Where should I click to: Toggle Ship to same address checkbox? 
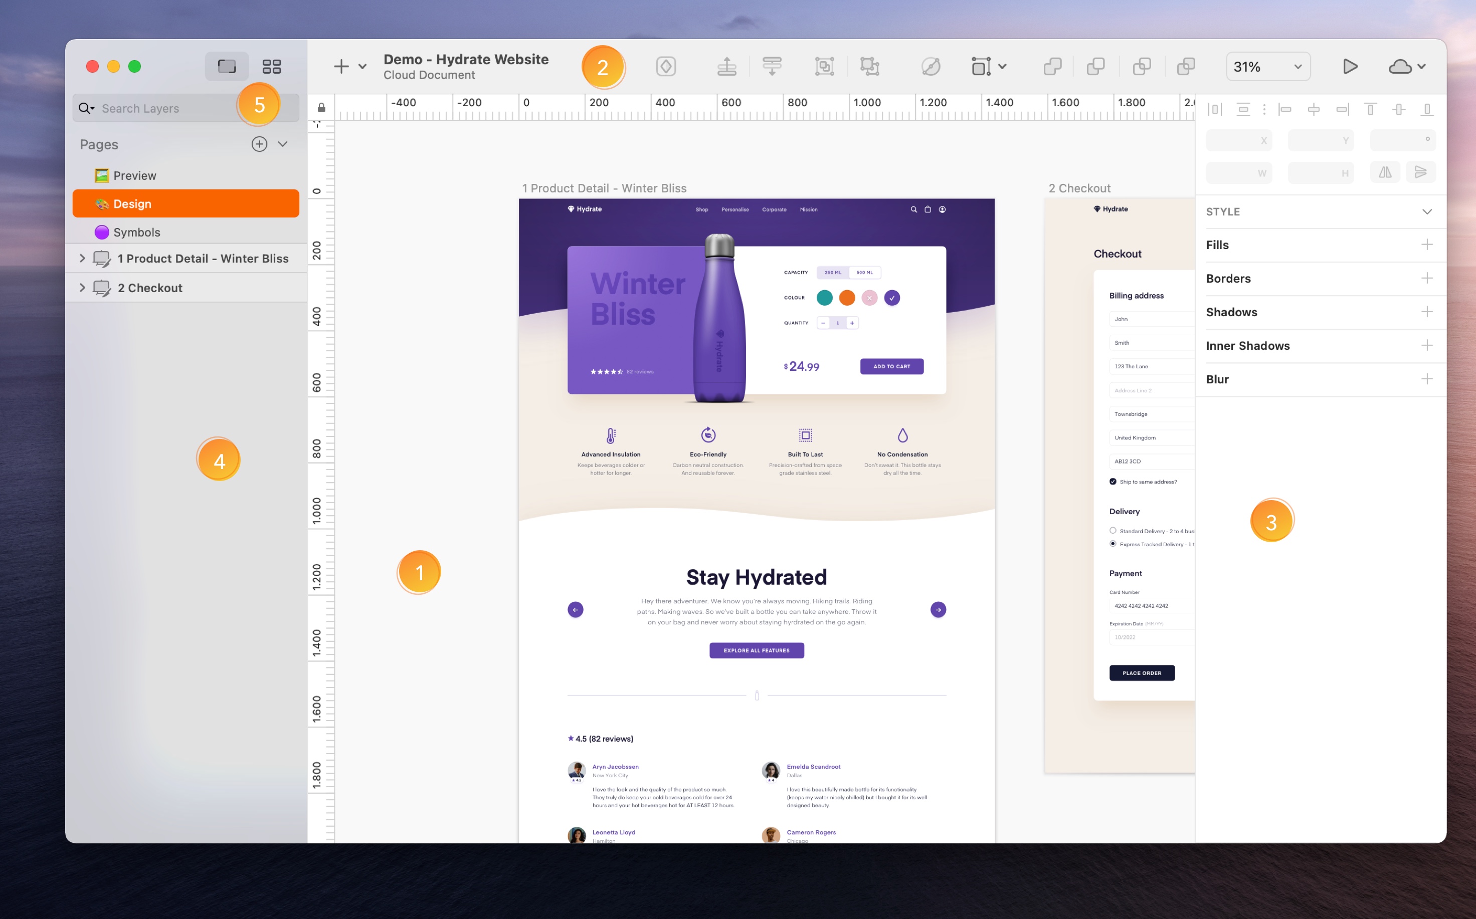(1113, 482)
